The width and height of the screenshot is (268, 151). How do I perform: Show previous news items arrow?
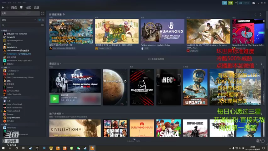coord(255,14)
